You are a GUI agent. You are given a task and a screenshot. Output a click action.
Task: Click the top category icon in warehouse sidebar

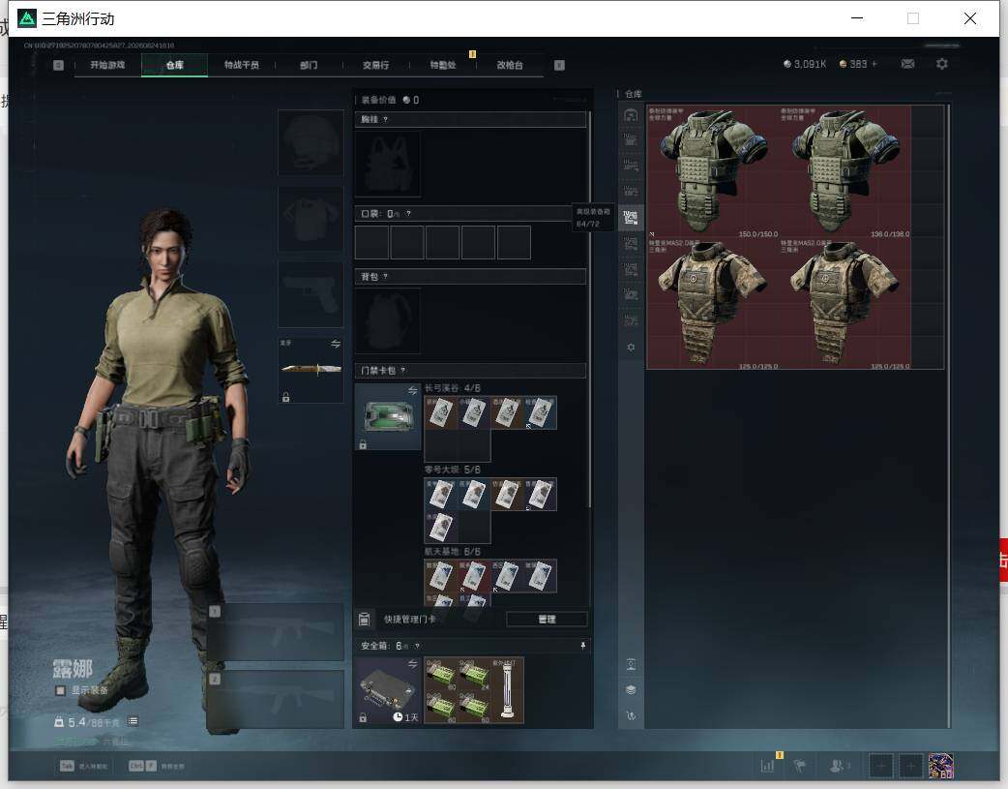click(x=631, y=115)
